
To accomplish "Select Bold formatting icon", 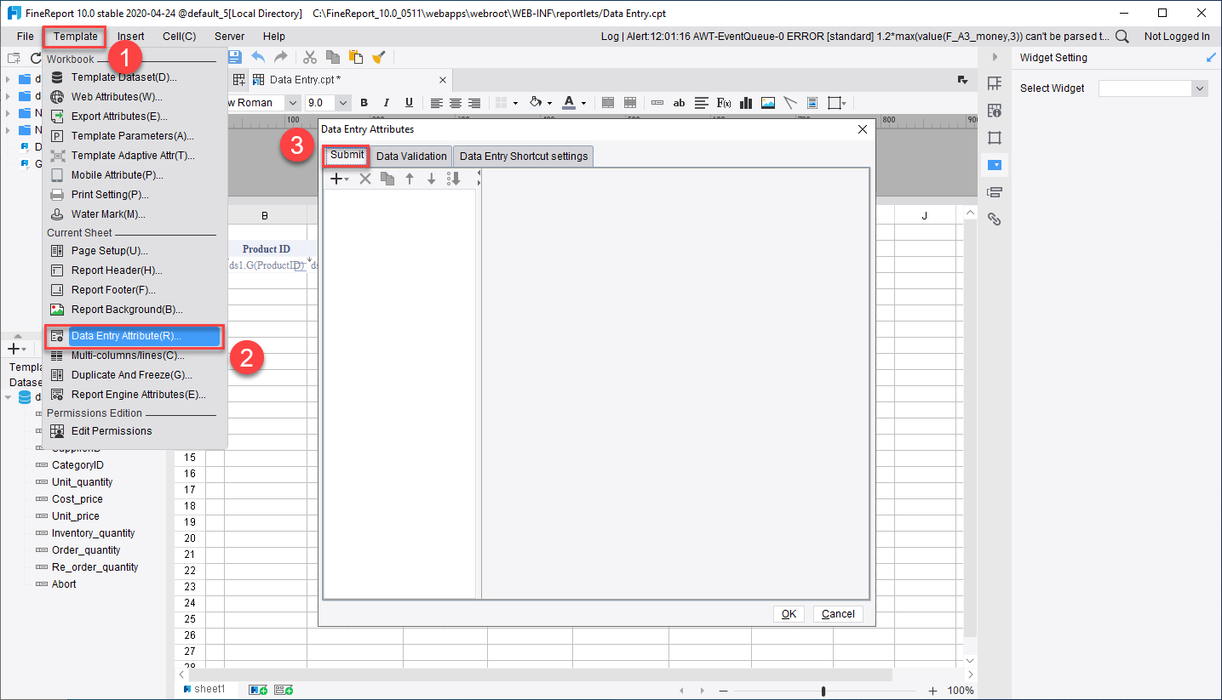I will point(364,102).
